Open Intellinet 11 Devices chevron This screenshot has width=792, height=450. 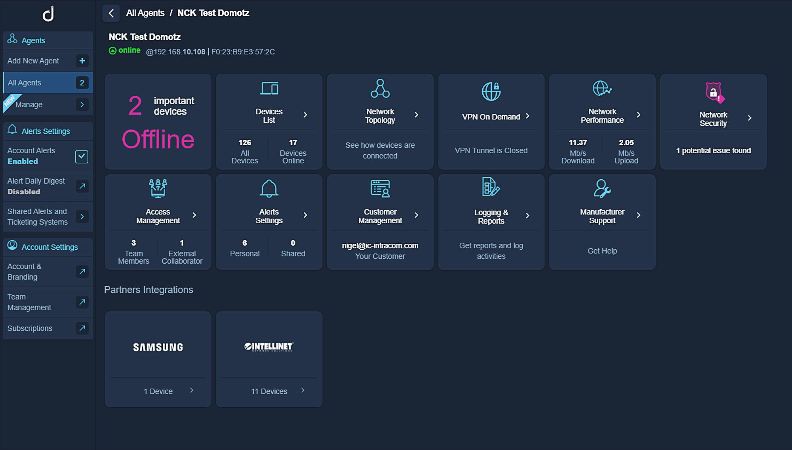tap(303, 390)
